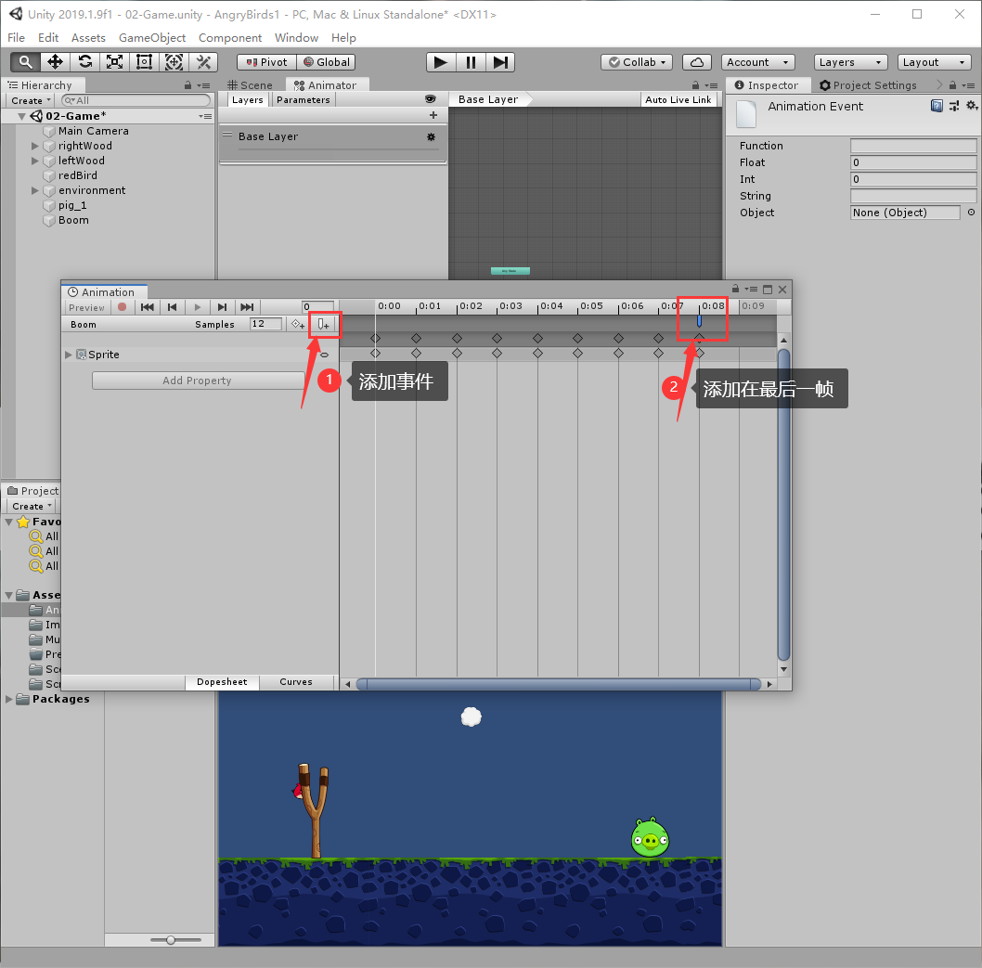Select the Main Camera object

[94, 131]
